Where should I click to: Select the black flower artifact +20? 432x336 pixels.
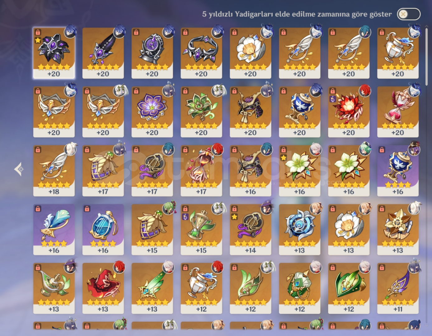click(54, 53)
